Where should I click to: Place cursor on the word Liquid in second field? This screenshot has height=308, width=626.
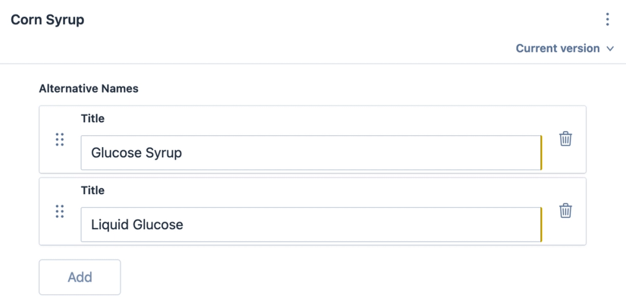pyautogui.click(x=110, y=225)
